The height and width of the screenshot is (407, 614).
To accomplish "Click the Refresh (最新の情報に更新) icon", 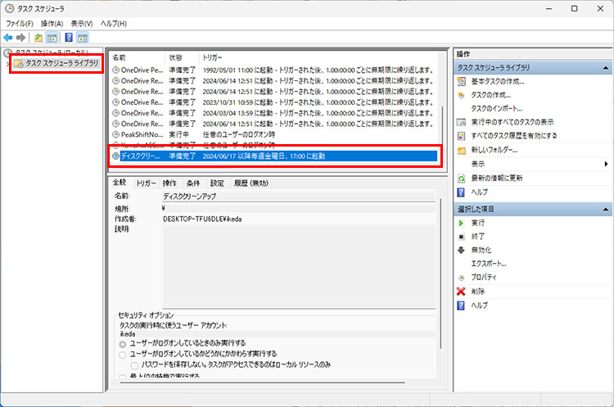I will point(462,178).
